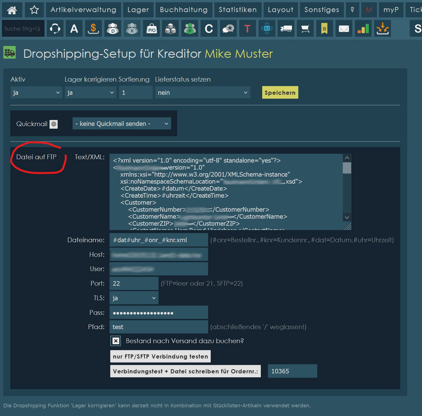The image size is (422, 416).
Task: Click the Port input field
Action: 134,283
